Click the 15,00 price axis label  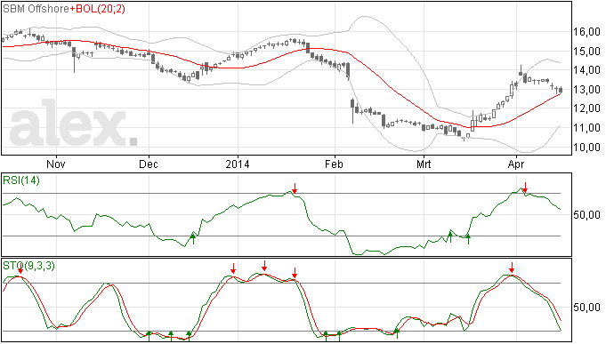click(x=586, y=51)
